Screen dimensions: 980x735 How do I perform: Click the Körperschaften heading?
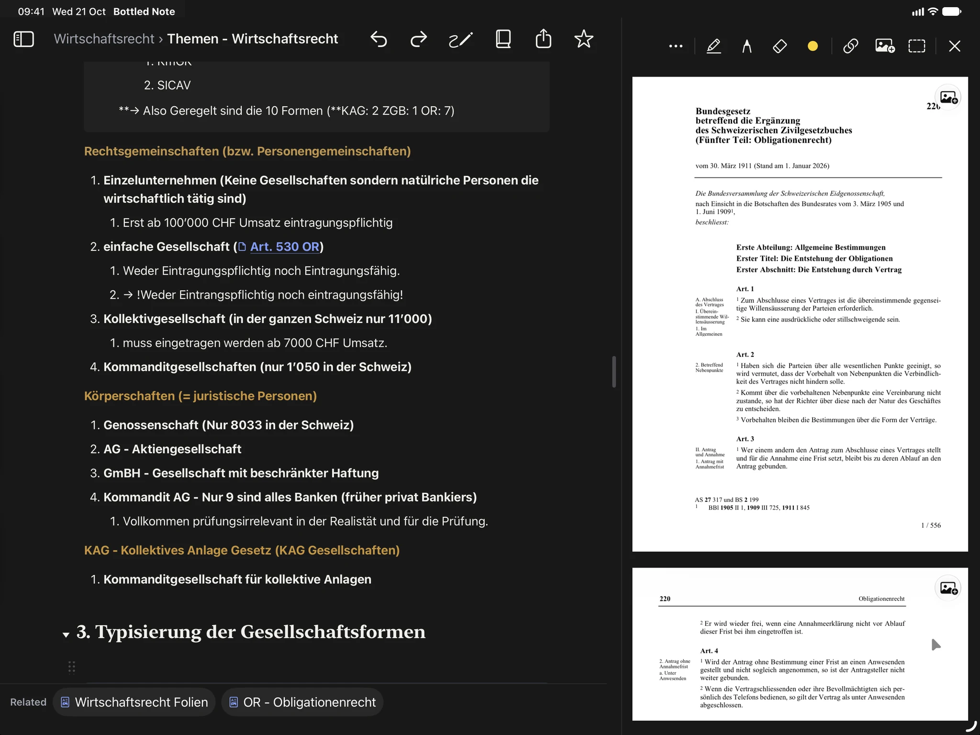click(x=200, y=396)
